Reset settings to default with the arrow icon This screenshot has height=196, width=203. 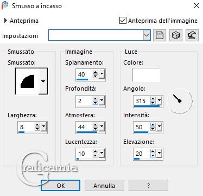coord(192,35)
